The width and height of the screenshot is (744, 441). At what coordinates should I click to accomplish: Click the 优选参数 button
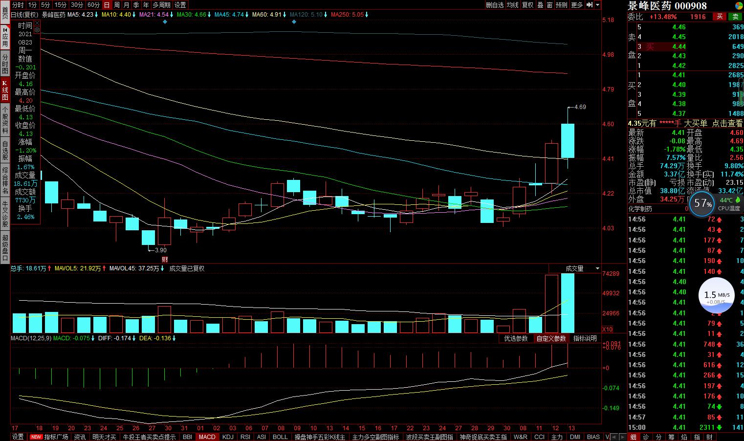[516, 338]
